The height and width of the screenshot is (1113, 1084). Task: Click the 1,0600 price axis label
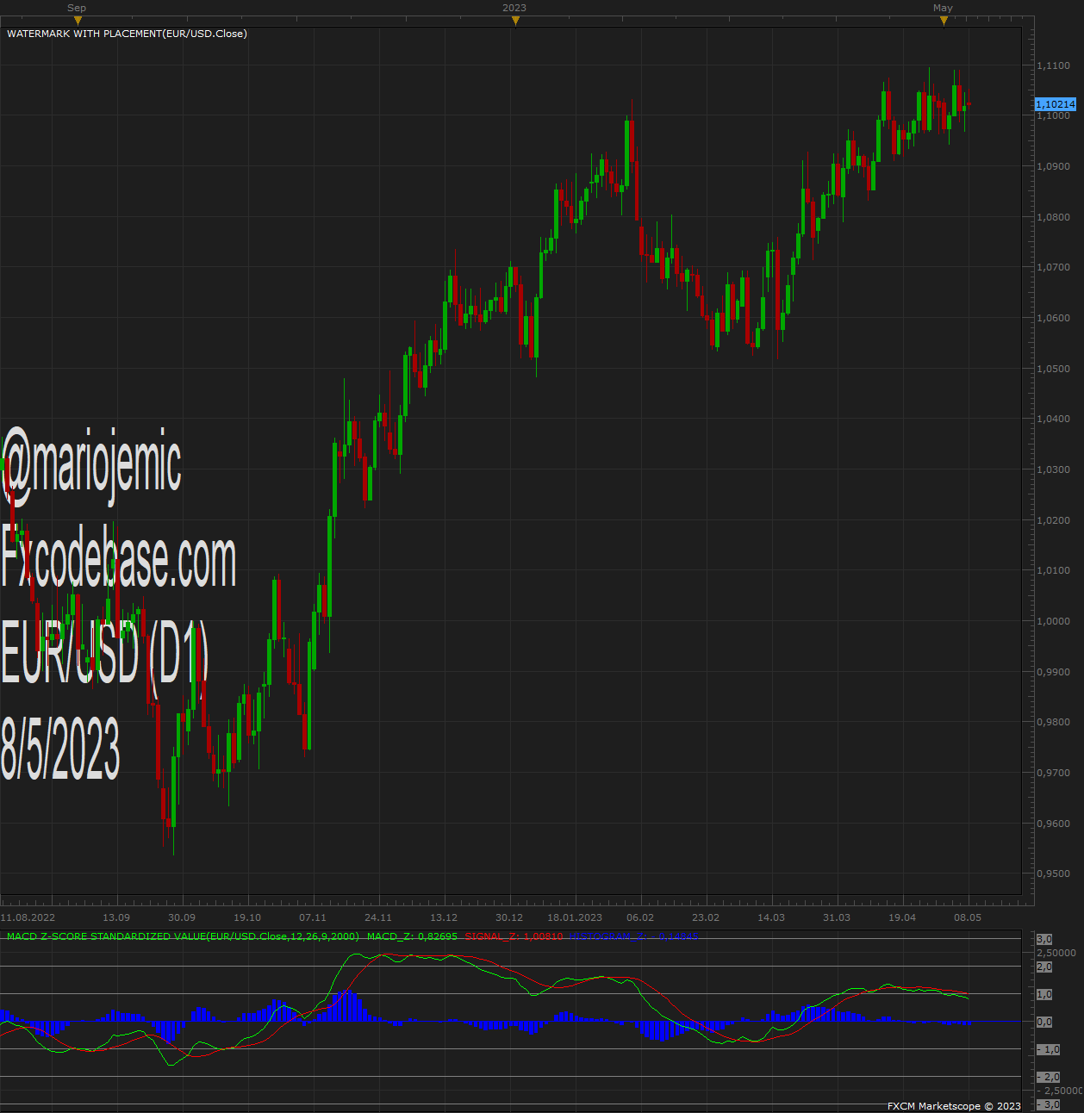[1053, 318]
